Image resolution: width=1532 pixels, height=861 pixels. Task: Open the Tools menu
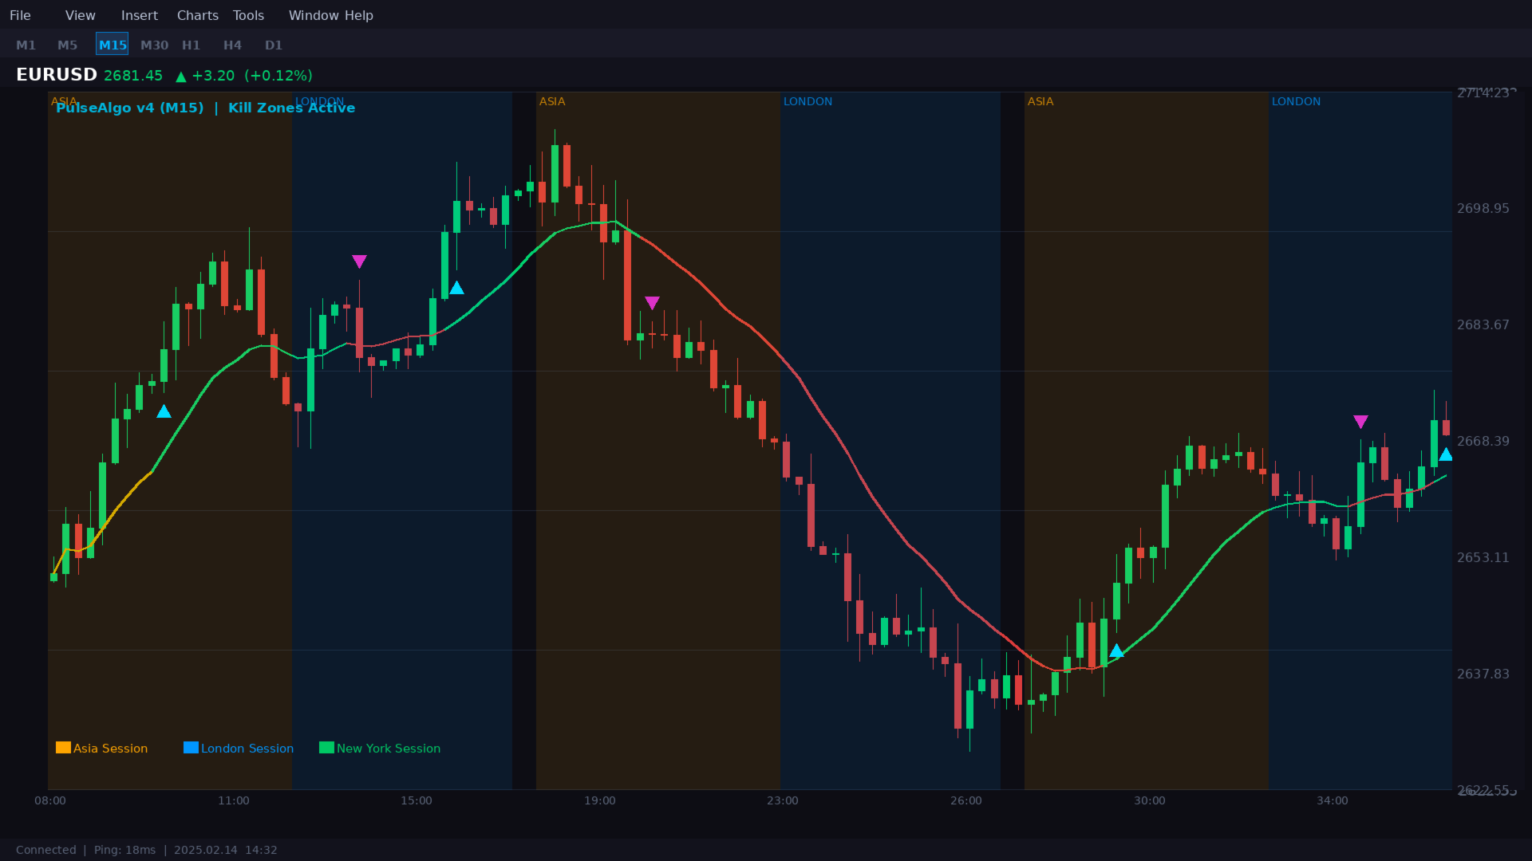coord(248,15)
